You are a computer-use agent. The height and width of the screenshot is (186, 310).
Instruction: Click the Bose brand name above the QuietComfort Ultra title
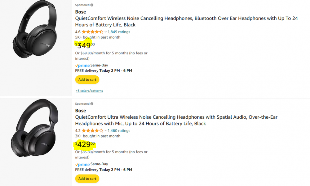click(x=81, y=111)
